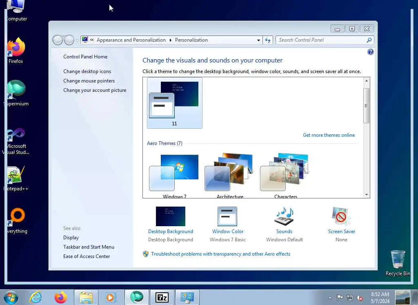
Task: Launch Internet Explorer from the taskbar
Action: 36,297
